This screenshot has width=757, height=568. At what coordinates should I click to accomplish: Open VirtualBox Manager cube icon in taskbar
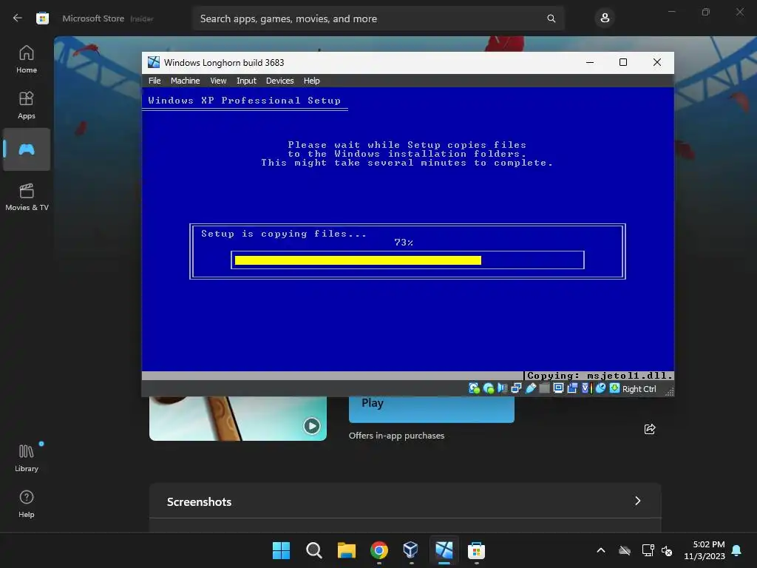pos(411,550)
